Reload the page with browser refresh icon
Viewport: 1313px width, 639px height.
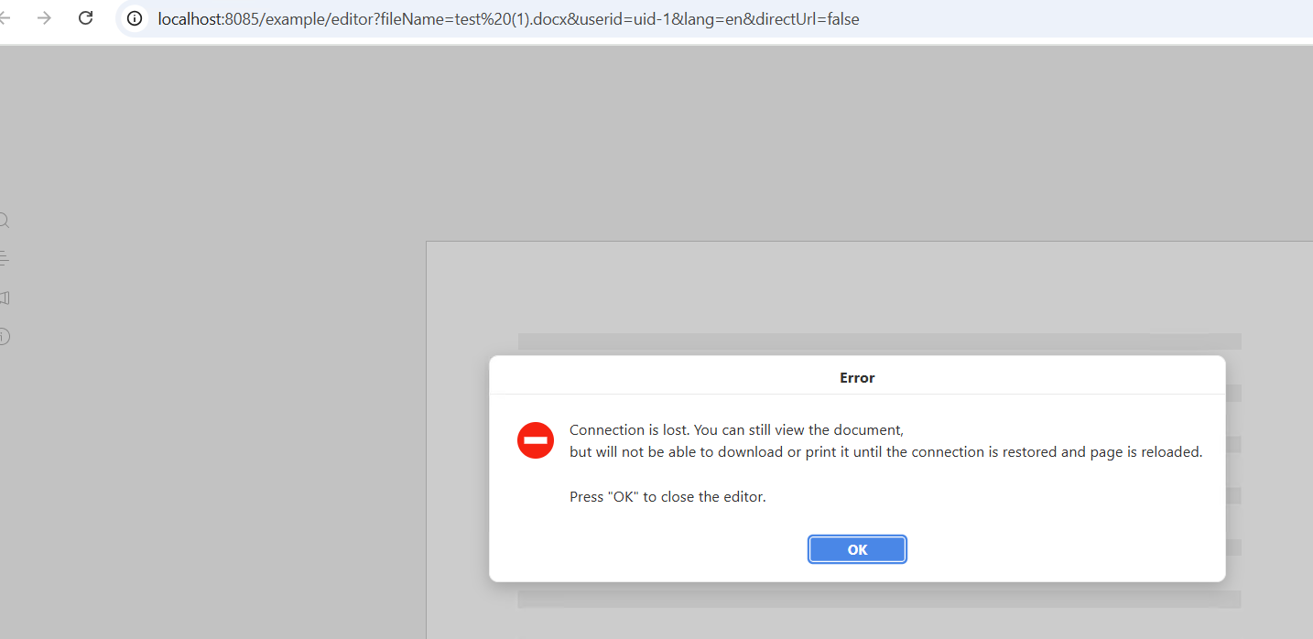(85, 18)
